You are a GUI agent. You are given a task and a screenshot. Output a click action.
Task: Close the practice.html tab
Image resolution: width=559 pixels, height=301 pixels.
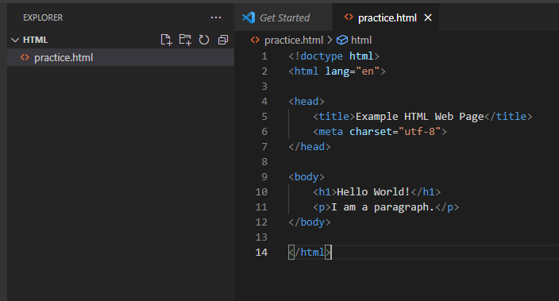click(x=428, y=17)
